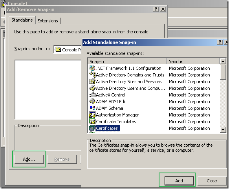
Task: Open the Snap-ins added to combo box
Action: coord(68,49)
